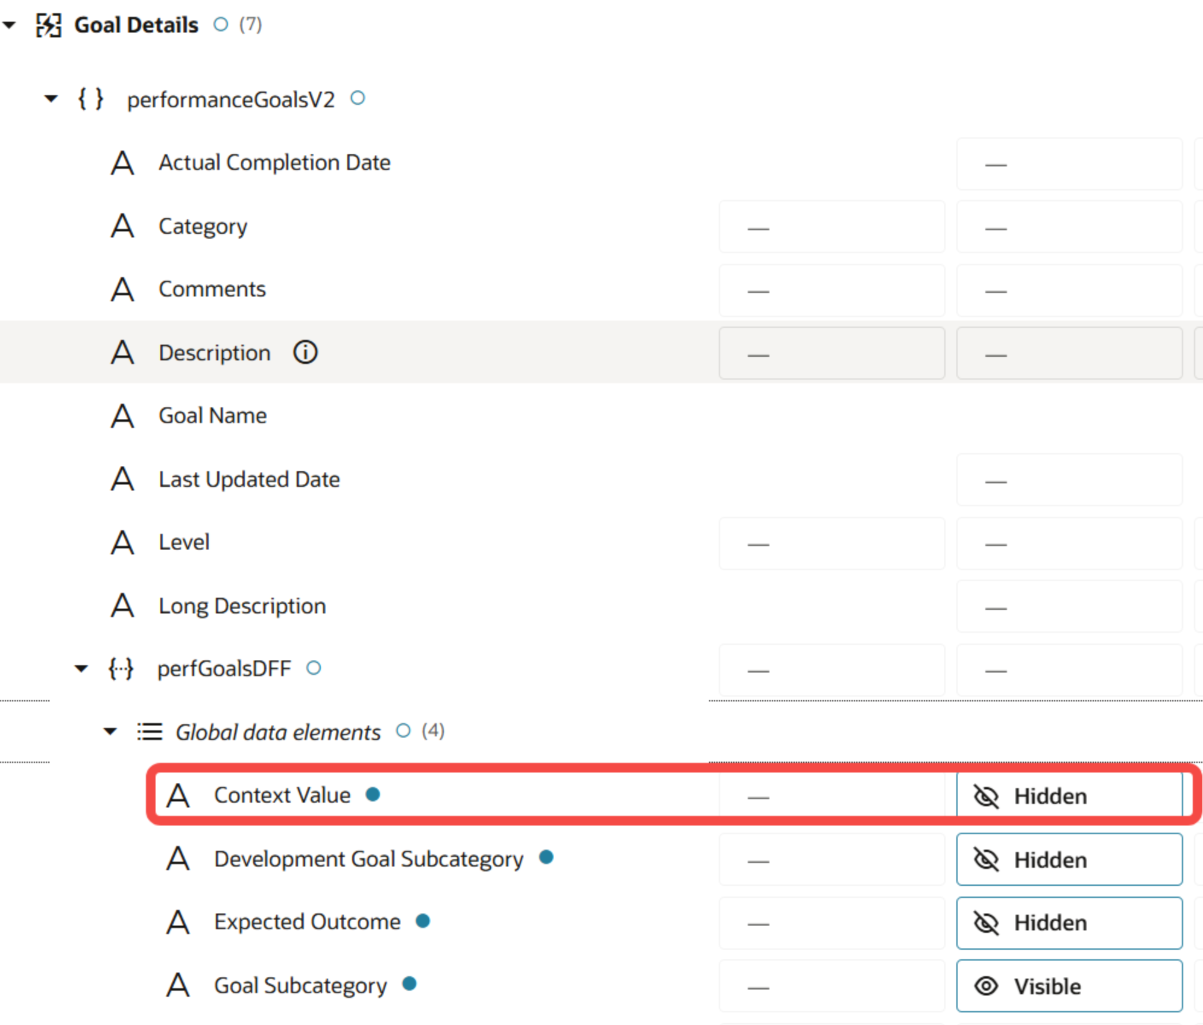
Task: Toggle Expected Outcome Hidden visibility button
Action: pyautogui.click(x=1069, y=923)
